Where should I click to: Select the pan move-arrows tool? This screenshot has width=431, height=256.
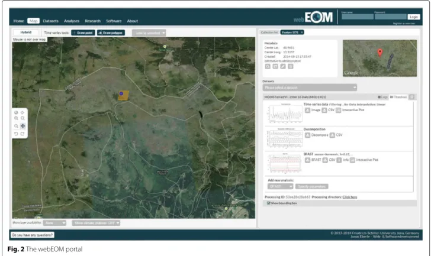coord(23,126)
